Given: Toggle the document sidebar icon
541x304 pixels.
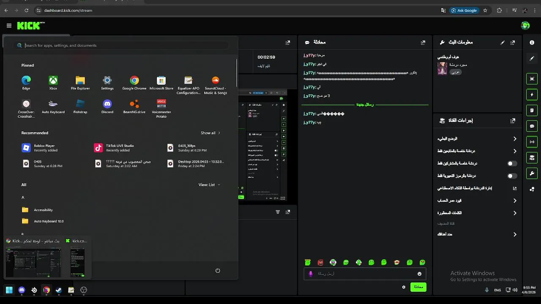Looking at the screenshot, I should [532, 110].
